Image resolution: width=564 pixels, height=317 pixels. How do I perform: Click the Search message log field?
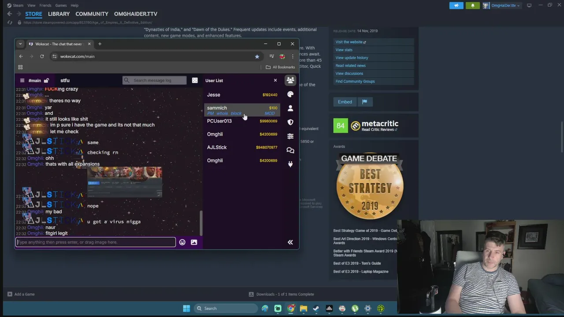(x=155, y=80)
